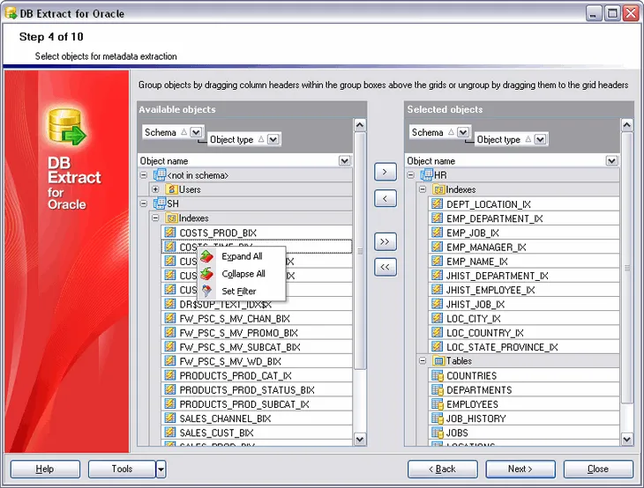
Task: Click the LOC_CITY_IX index icon
Action: [x=437, y=318]
